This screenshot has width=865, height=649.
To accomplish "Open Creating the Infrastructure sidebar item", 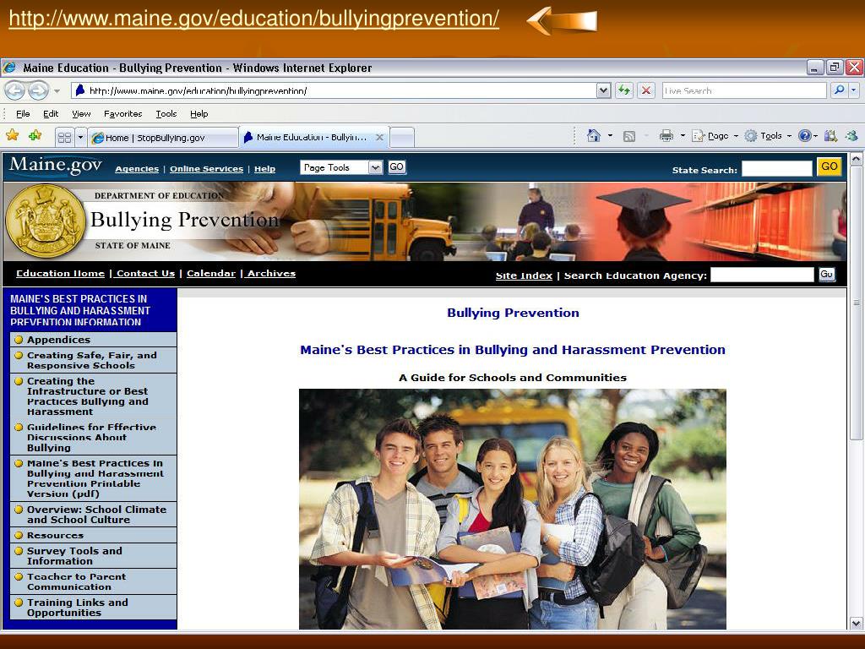I will coord(94,396).
